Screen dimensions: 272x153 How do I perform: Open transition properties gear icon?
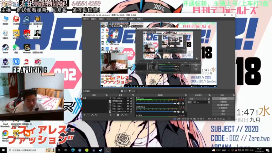[209, 99]
